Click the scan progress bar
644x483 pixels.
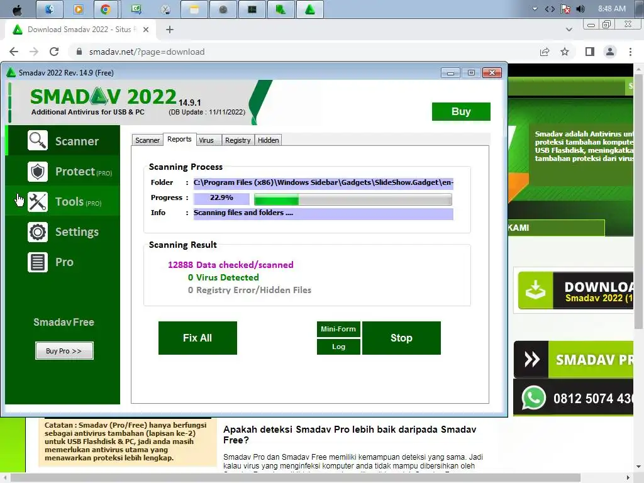pyautogui.click(x=353, y=199)
